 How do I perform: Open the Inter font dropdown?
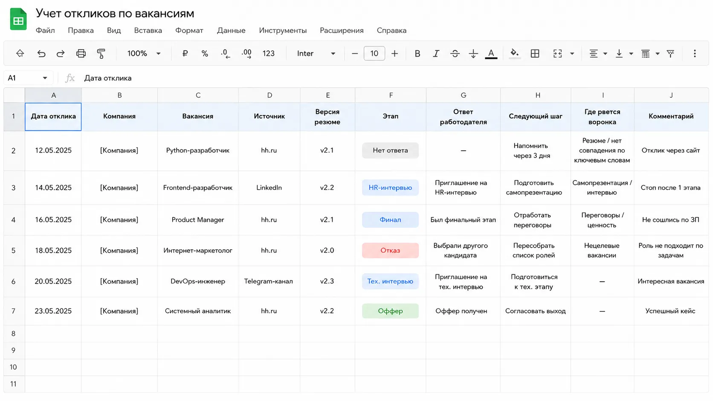click(x=316, y=54)
